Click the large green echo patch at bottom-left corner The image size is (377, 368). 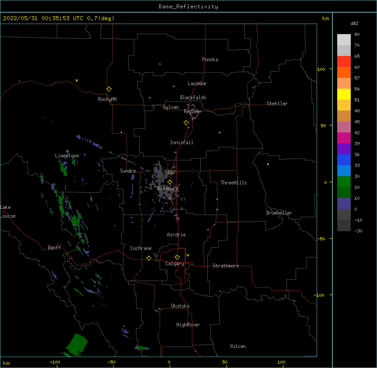click(x=77, y=345)
